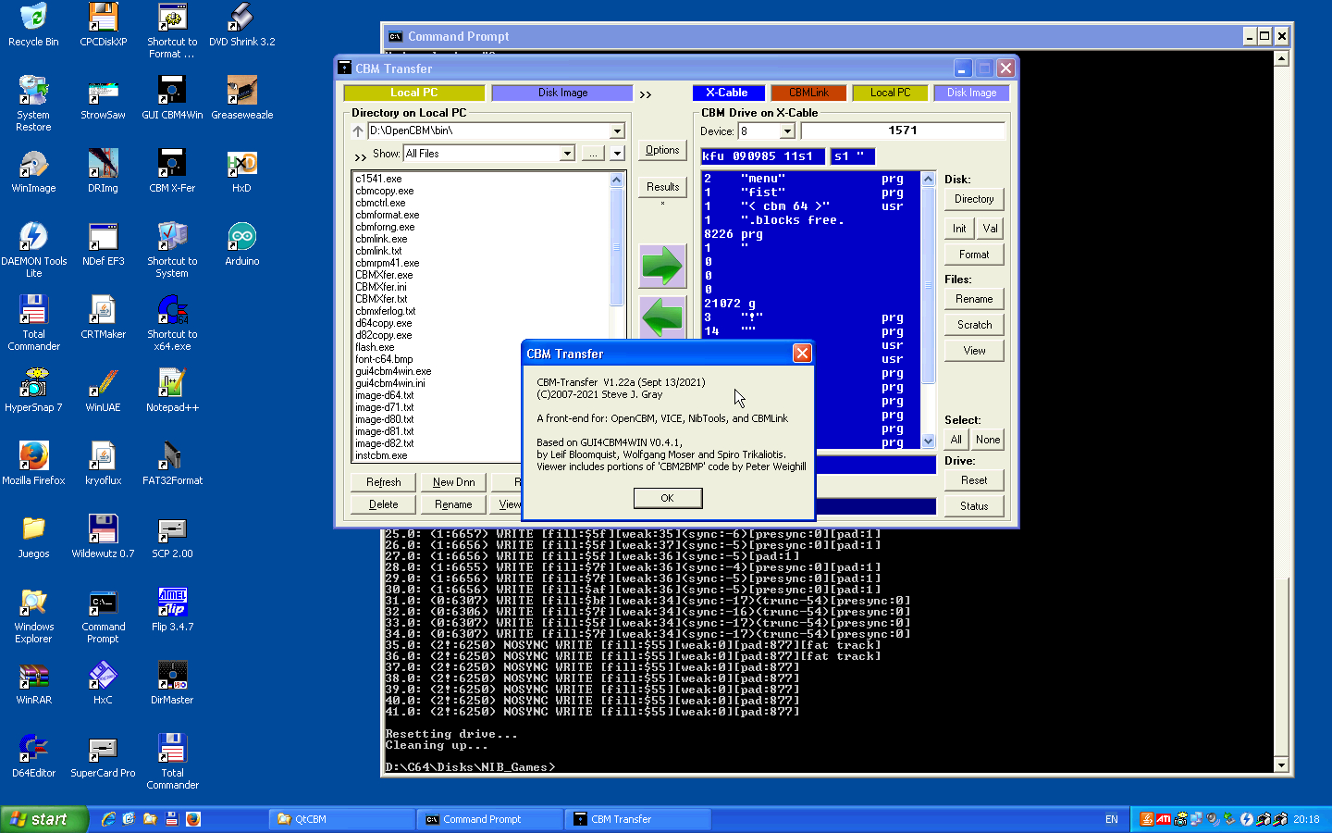This screenshot has height=833, width=1332.
Task: Select cbmcopy.exe in local file list
Action: [x=385, y=191]
